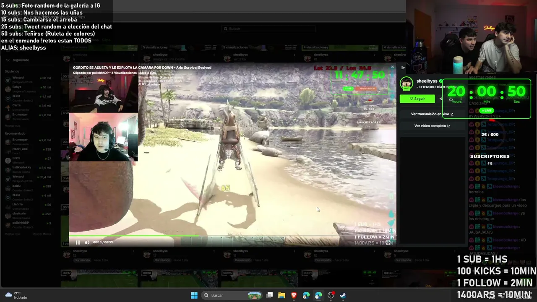Image resolution: width=537 pixels, height=302 pixels.
Task: Toggle fullscreen on the clip player
Action: 388,242
